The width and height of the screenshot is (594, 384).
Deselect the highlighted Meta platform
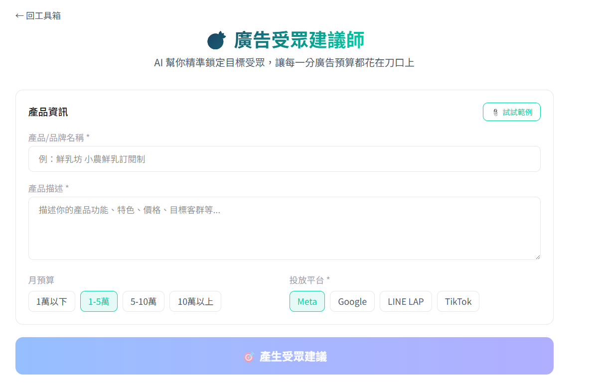point(307,301)
